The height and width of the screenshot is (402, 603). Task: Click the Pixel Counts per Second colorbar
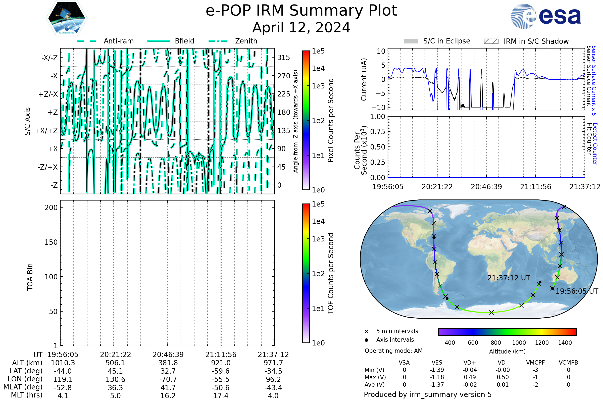[x=306, y=120]
